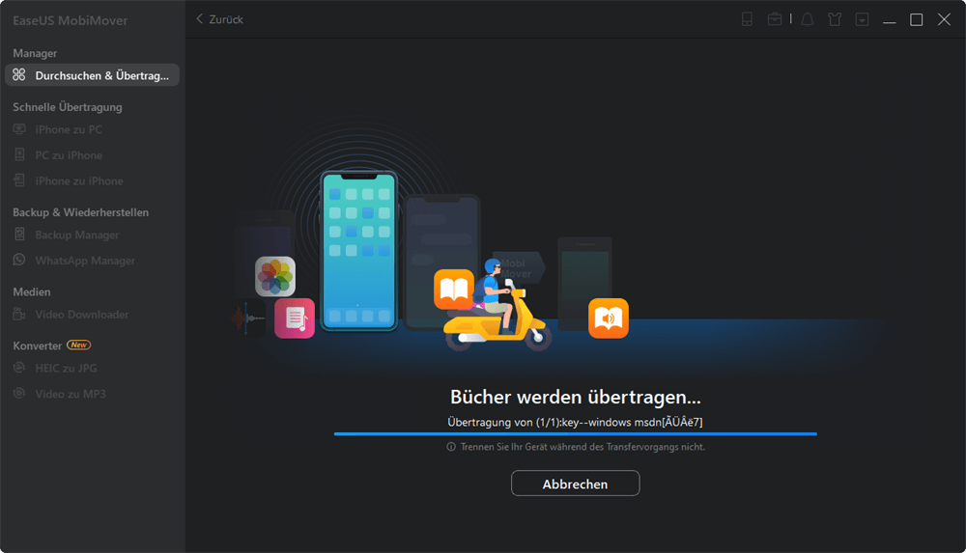Click the Video Downloader icon
The width and height of the screenshot is (966, 553).
pyautogui.click(x=19, y=314)
